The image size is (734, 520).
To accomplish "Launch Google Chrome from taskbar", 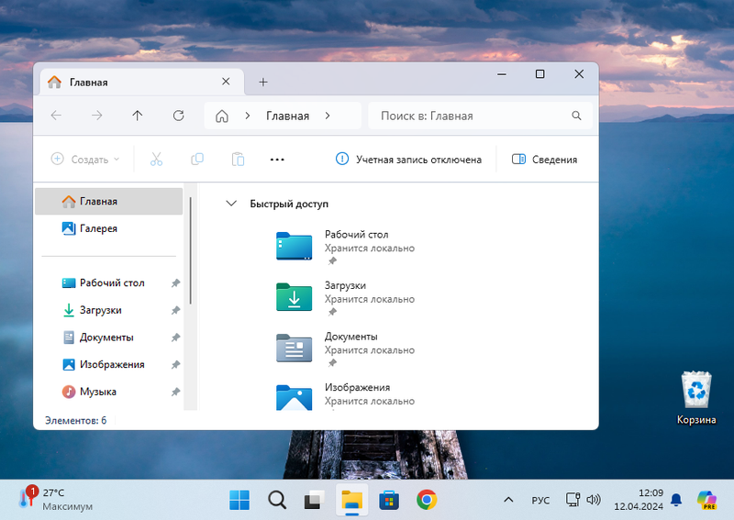I will (427, 500).
